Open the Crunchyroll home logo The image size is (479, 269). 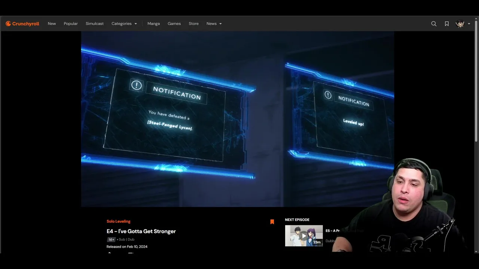pyautogui.click(x=22, y=24)
